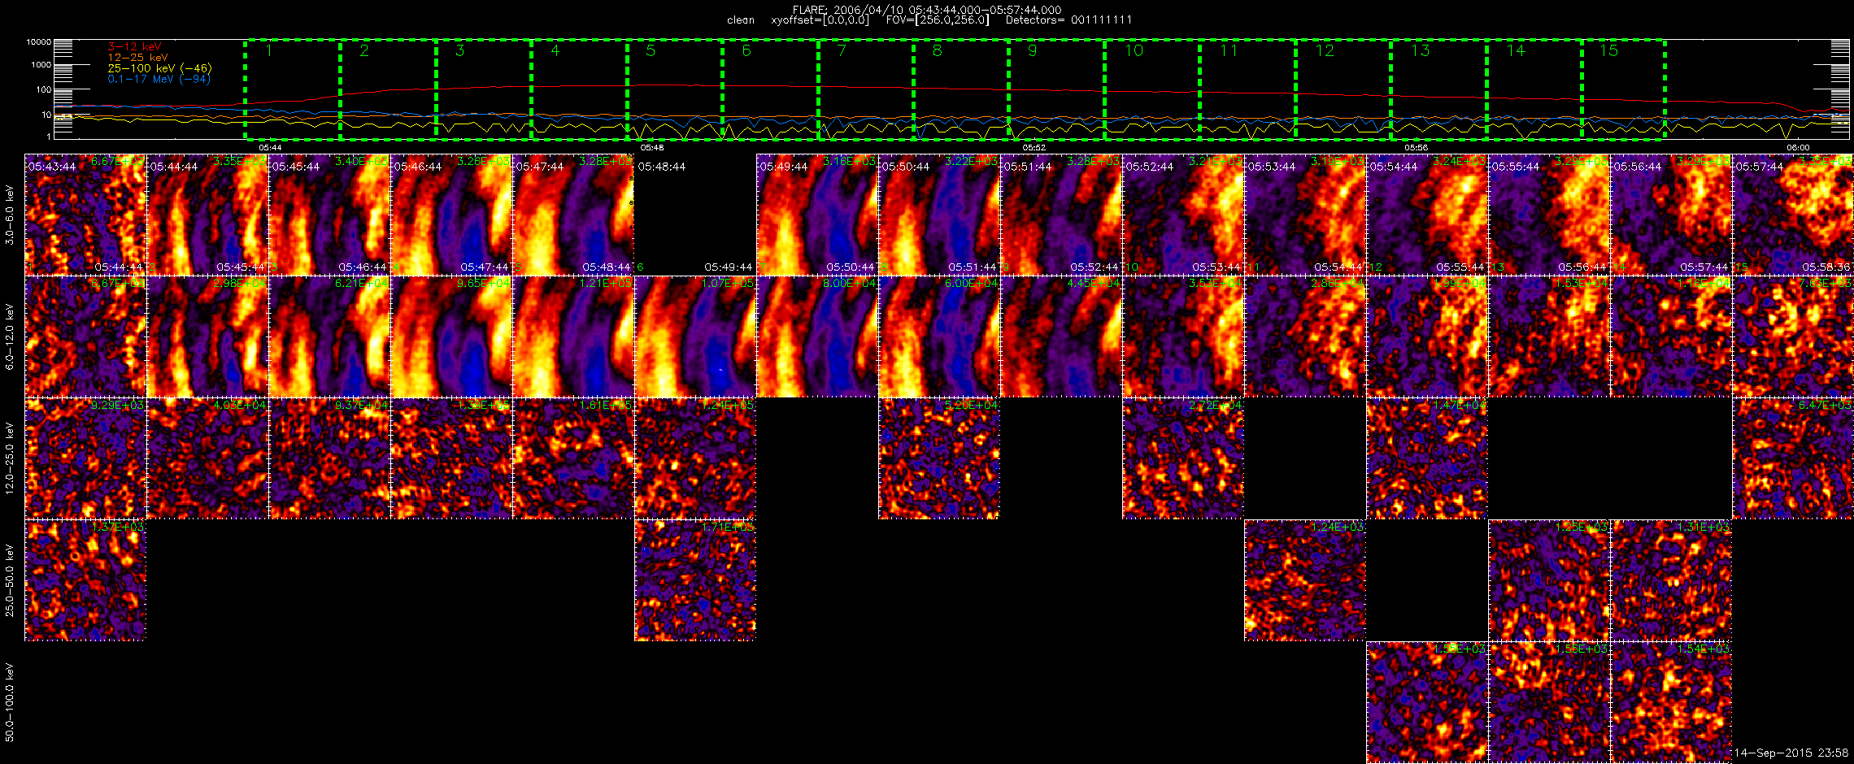Open the 3.0-6.0 keV image starting 05:57:44

(1793, 215)
